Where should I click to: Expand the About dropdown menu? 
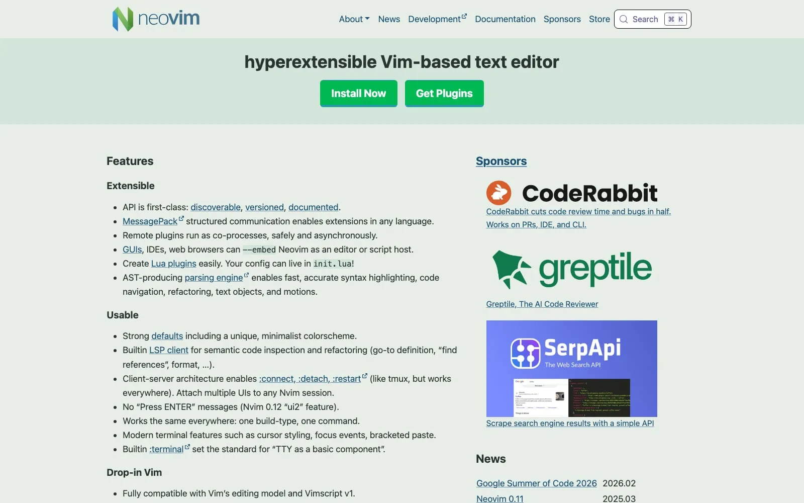(x=354, y=19)
